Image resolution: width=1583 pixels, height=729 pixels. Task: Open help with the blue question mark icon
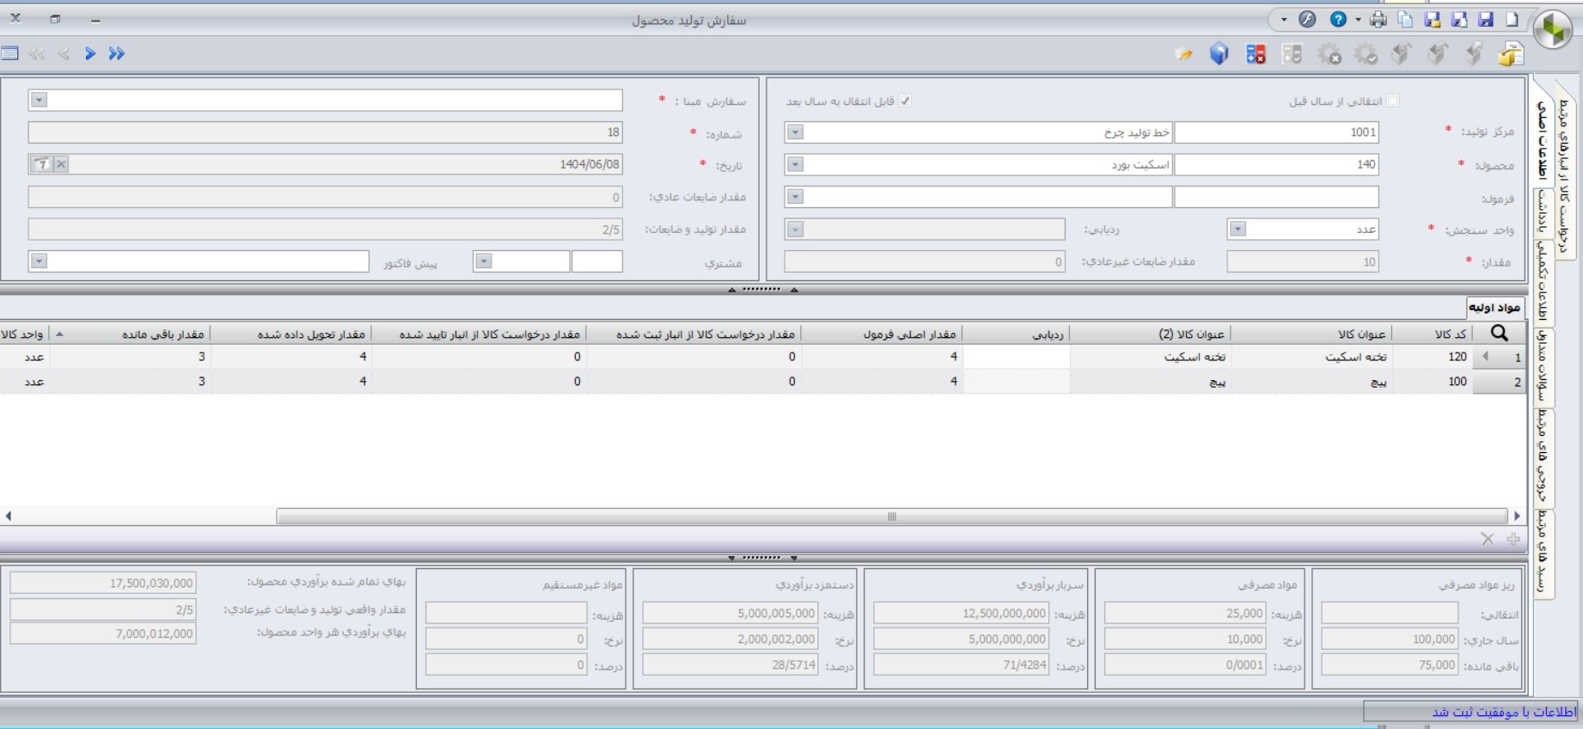coord(1338,20)
